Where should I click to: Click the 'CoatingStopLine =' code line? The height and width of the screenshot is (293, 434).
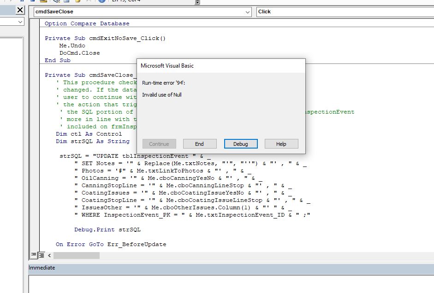pyautogui.click(x=192, y=200)
